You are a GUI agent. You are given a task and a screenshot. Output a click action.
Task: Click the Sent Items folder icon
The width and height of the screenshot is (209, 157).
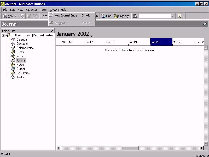13,73
